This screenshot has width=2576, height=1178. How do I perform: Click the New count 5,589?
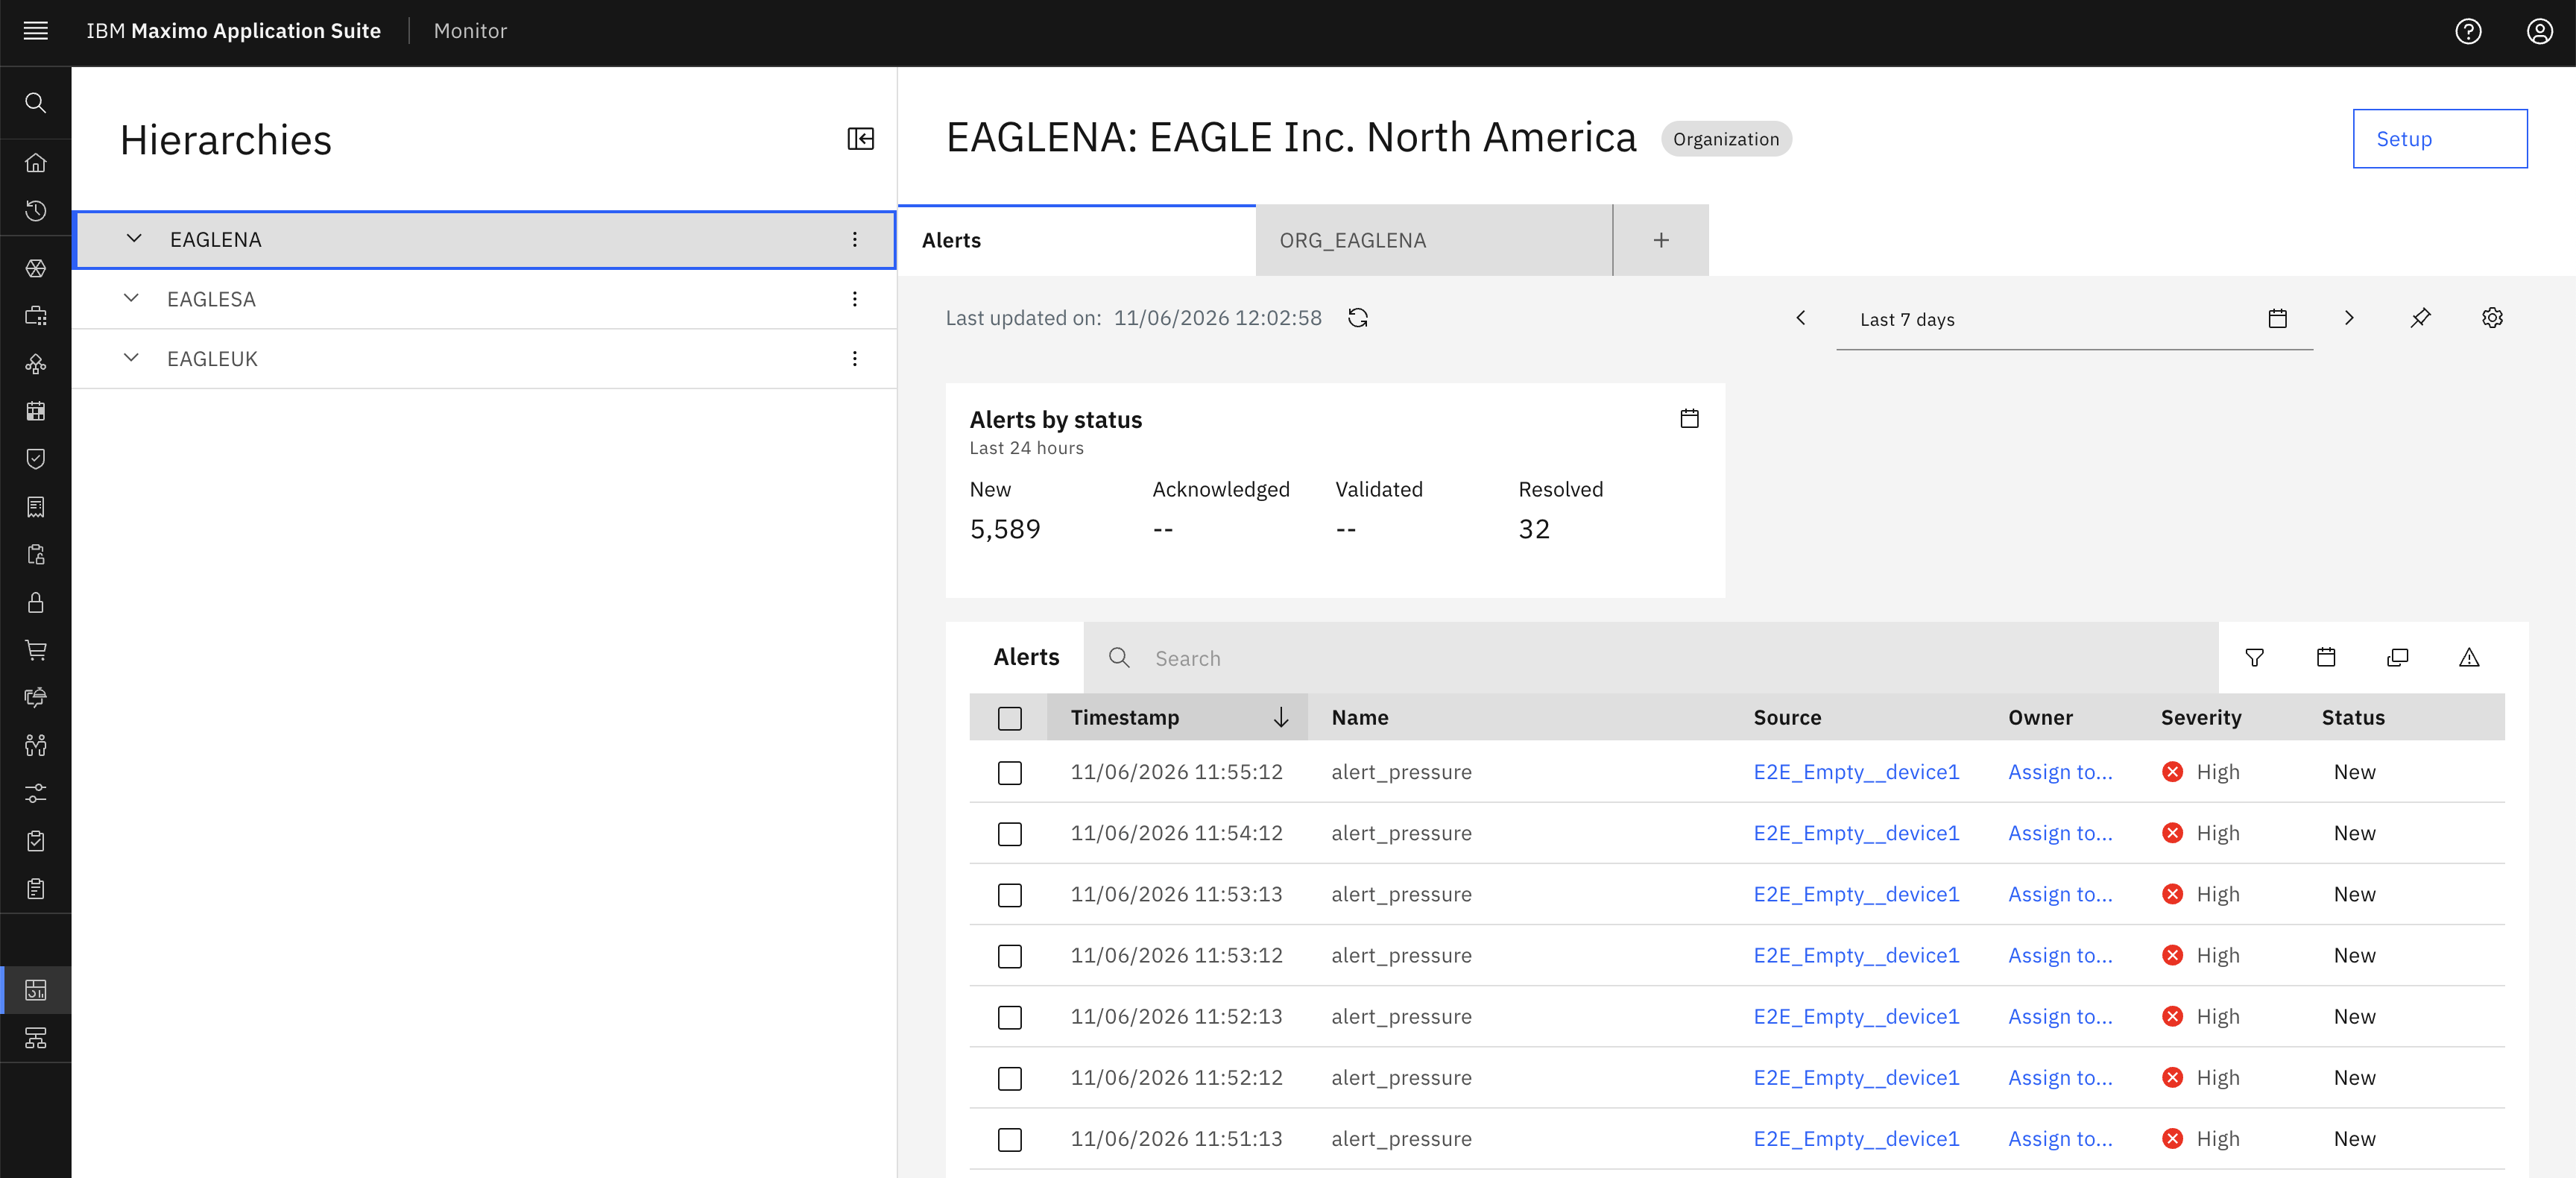tap(1005, 529)
